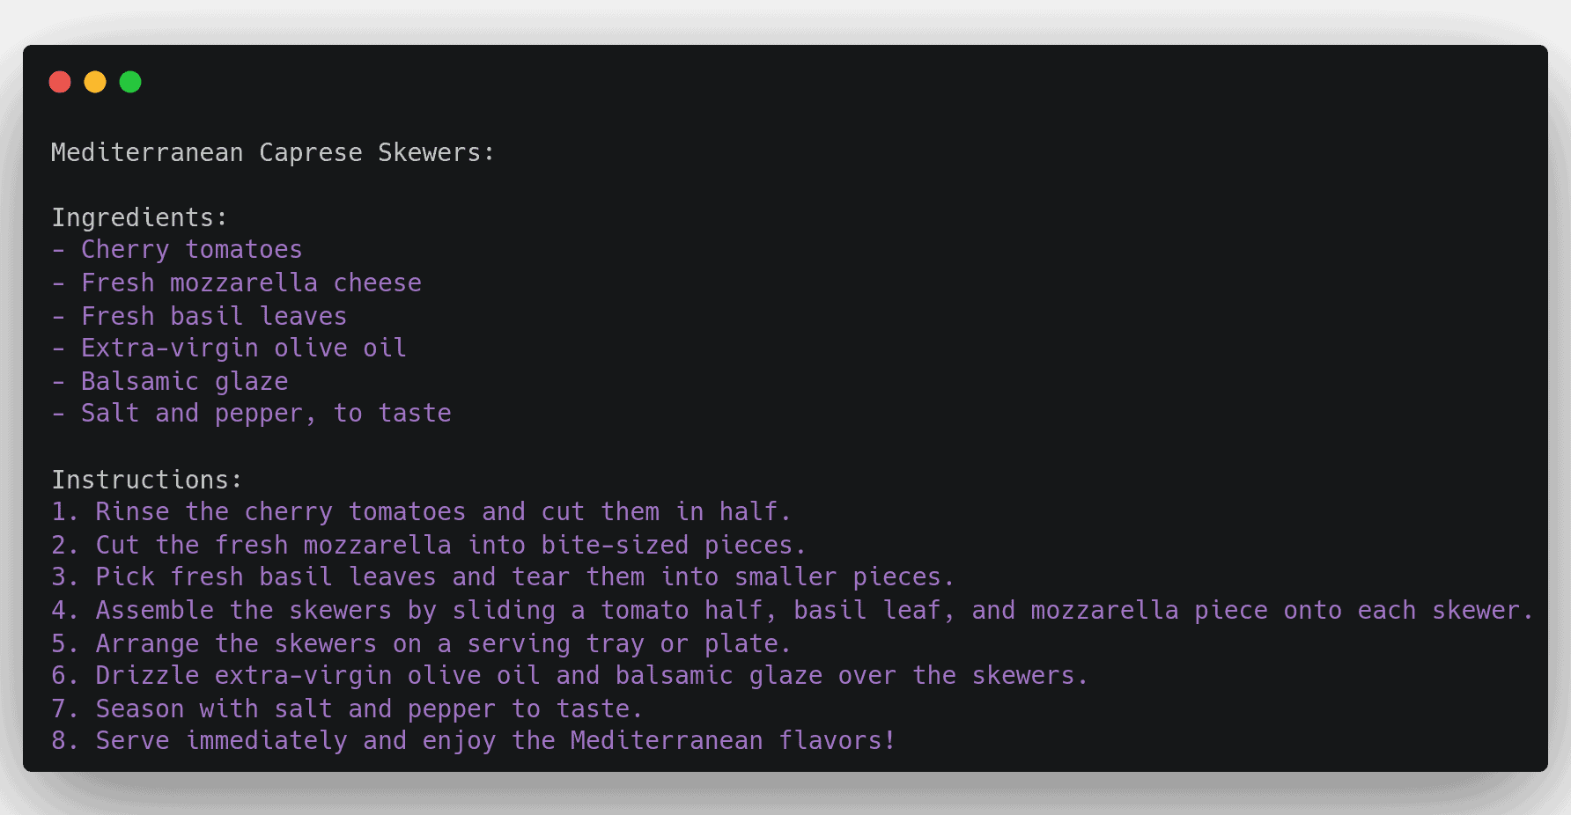
Task: Click the "Ingredients:" heading
Action: [x=139, y=217]
